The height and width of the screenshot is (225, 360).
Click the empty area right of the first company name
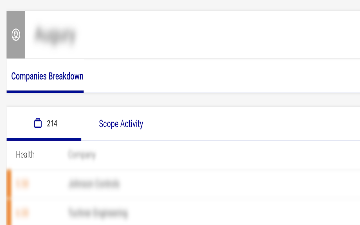pos(225,184)
